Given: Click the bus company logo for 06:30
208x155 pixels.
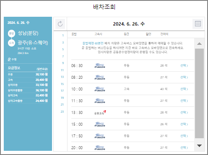Looking at the screenshot, I should (99, 66).
